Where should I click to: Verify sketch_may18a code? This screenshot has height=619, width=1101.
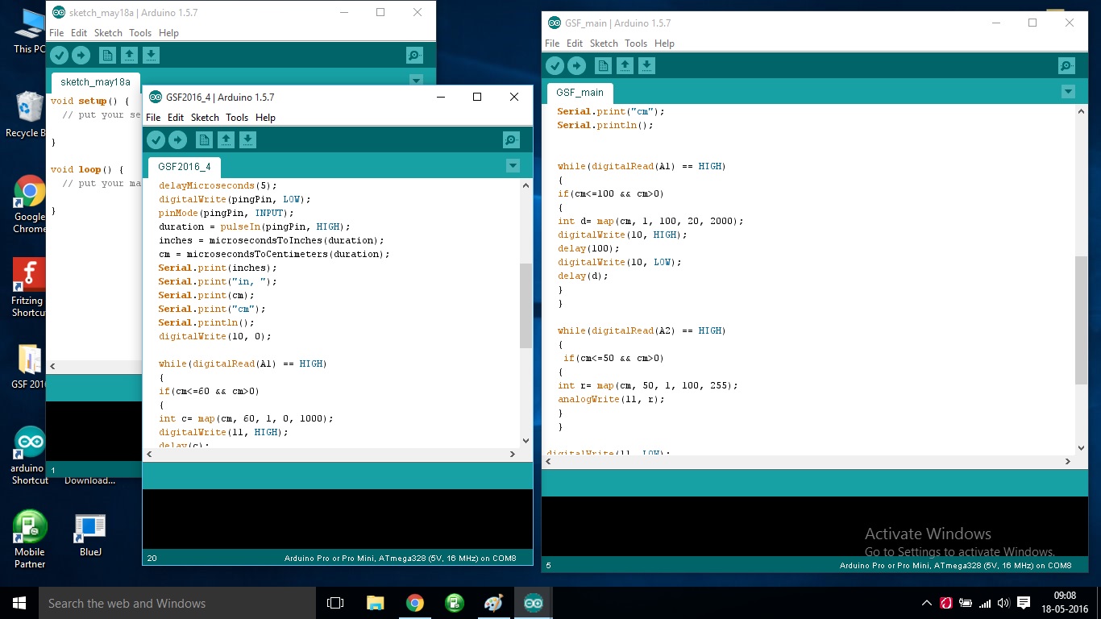coord(59,55)
